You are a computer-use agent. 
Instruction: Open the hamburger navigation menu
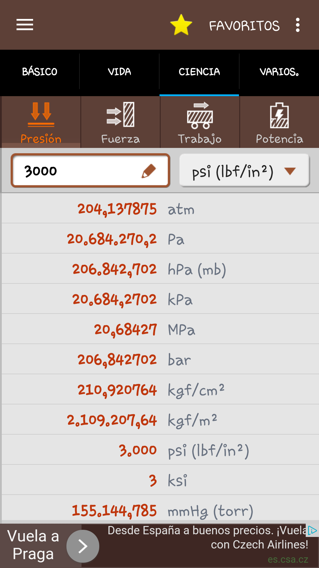25,25
